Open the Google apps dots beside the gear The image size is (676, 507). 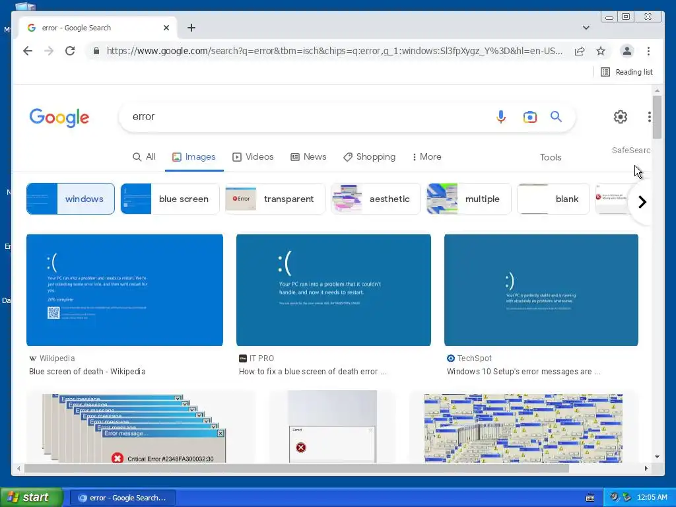point(649,117)
